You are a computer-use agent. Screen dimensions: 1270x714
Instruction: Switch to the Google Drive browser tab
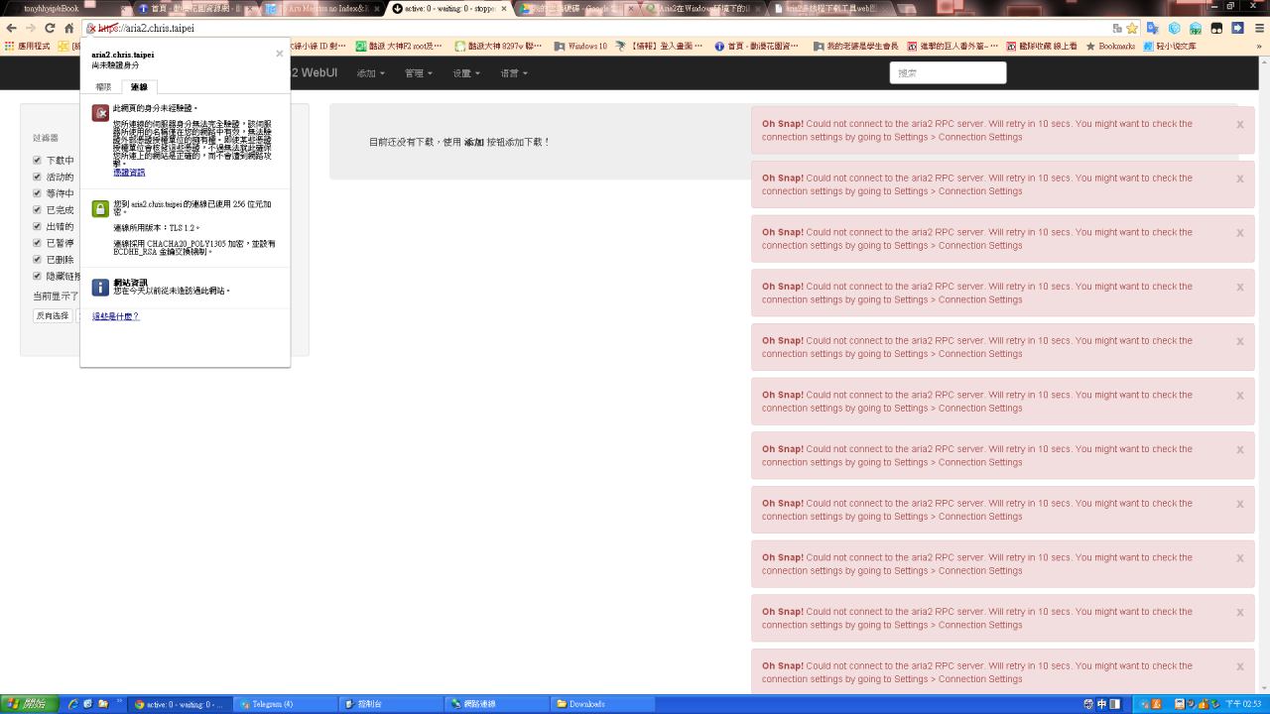[573, 8]
